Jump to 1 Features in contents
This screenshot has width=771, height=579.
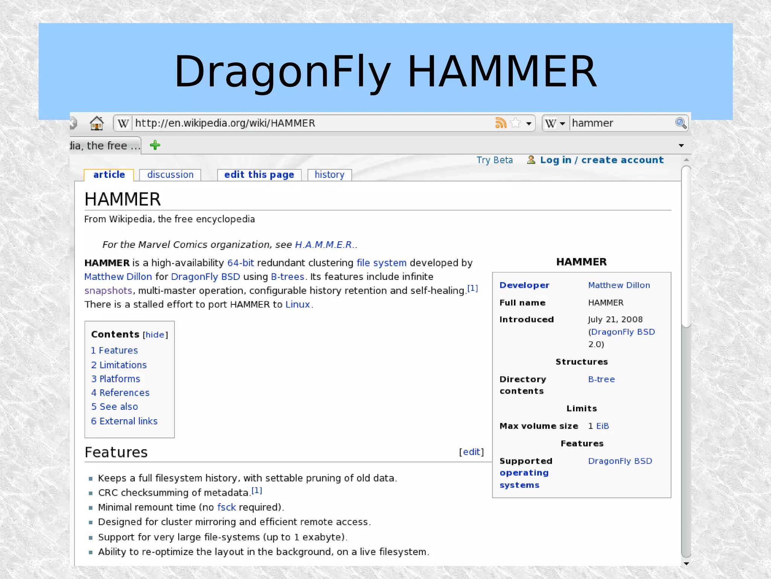click(x=114, y=350)
